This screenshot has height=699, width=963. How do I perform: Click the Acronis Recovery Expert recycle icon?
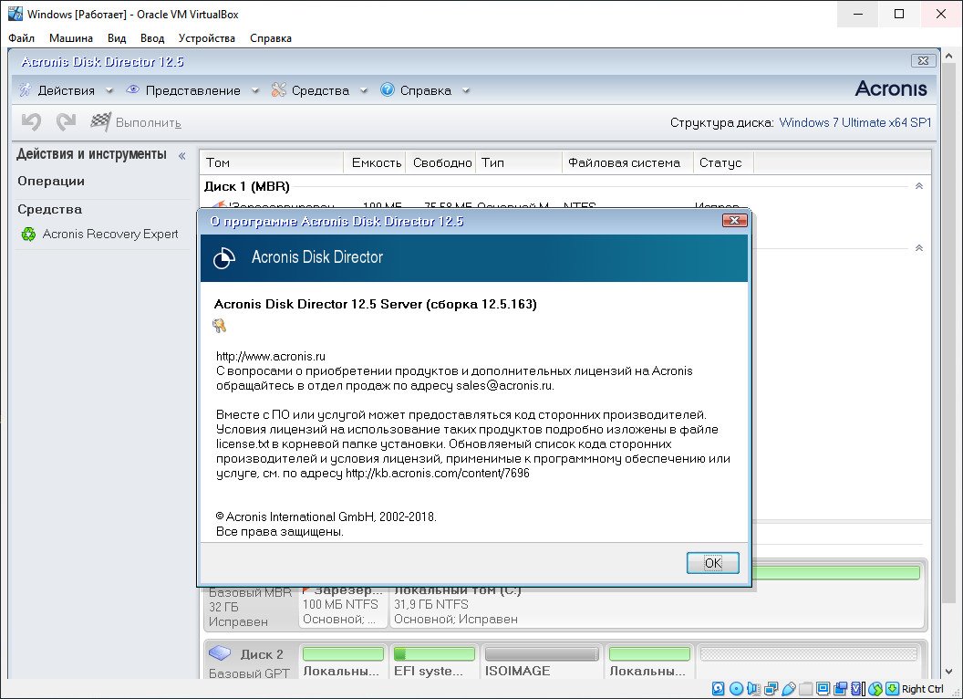[x=28, y=235]
